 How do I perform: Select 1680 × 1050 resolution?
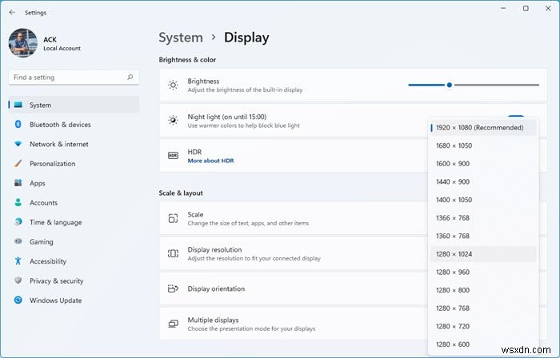pyautogui.click(x=483, y=145)
